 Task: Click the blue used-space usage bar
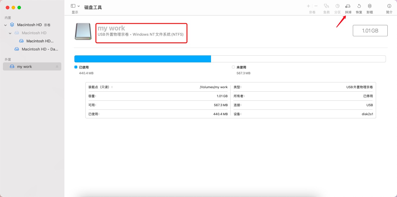pyautogui.click(x=142, y=59)
